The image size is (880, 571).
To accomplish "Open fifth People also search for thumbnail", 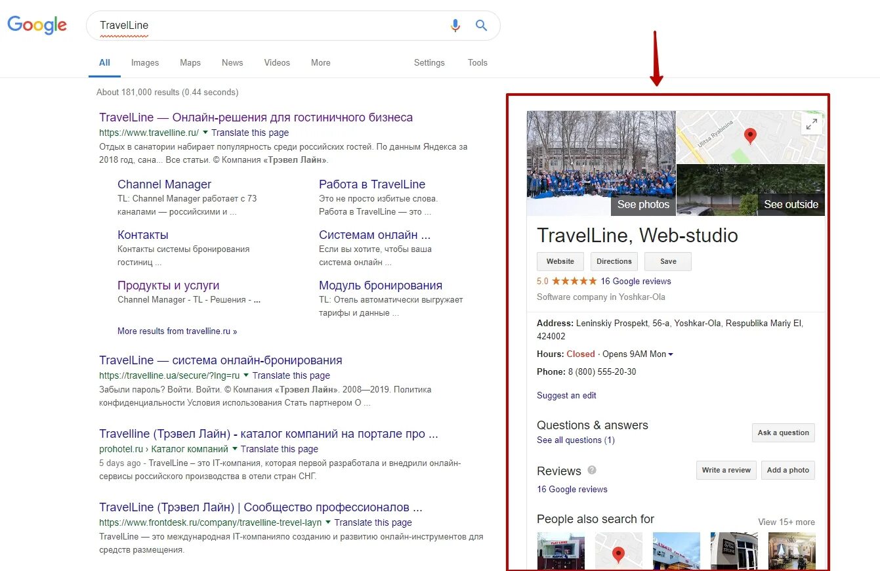I will (x=792, y=551).
